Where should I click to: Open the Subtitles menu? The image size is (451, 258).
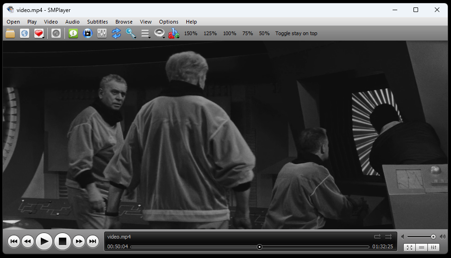pos(97,22)
